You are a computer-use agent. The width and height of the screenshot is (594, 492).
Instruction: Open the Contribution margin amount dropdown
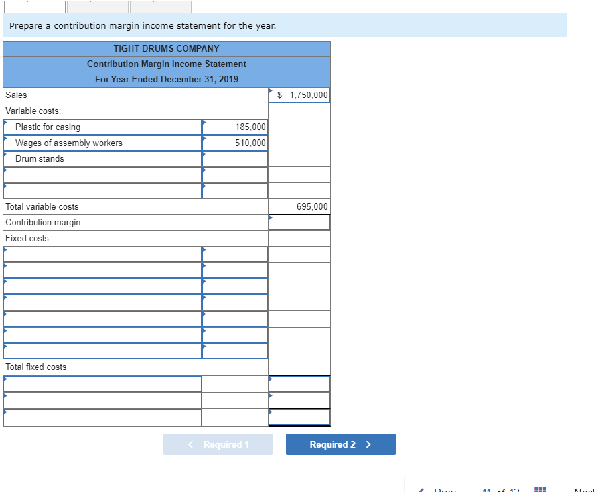(x=299, y=222)
